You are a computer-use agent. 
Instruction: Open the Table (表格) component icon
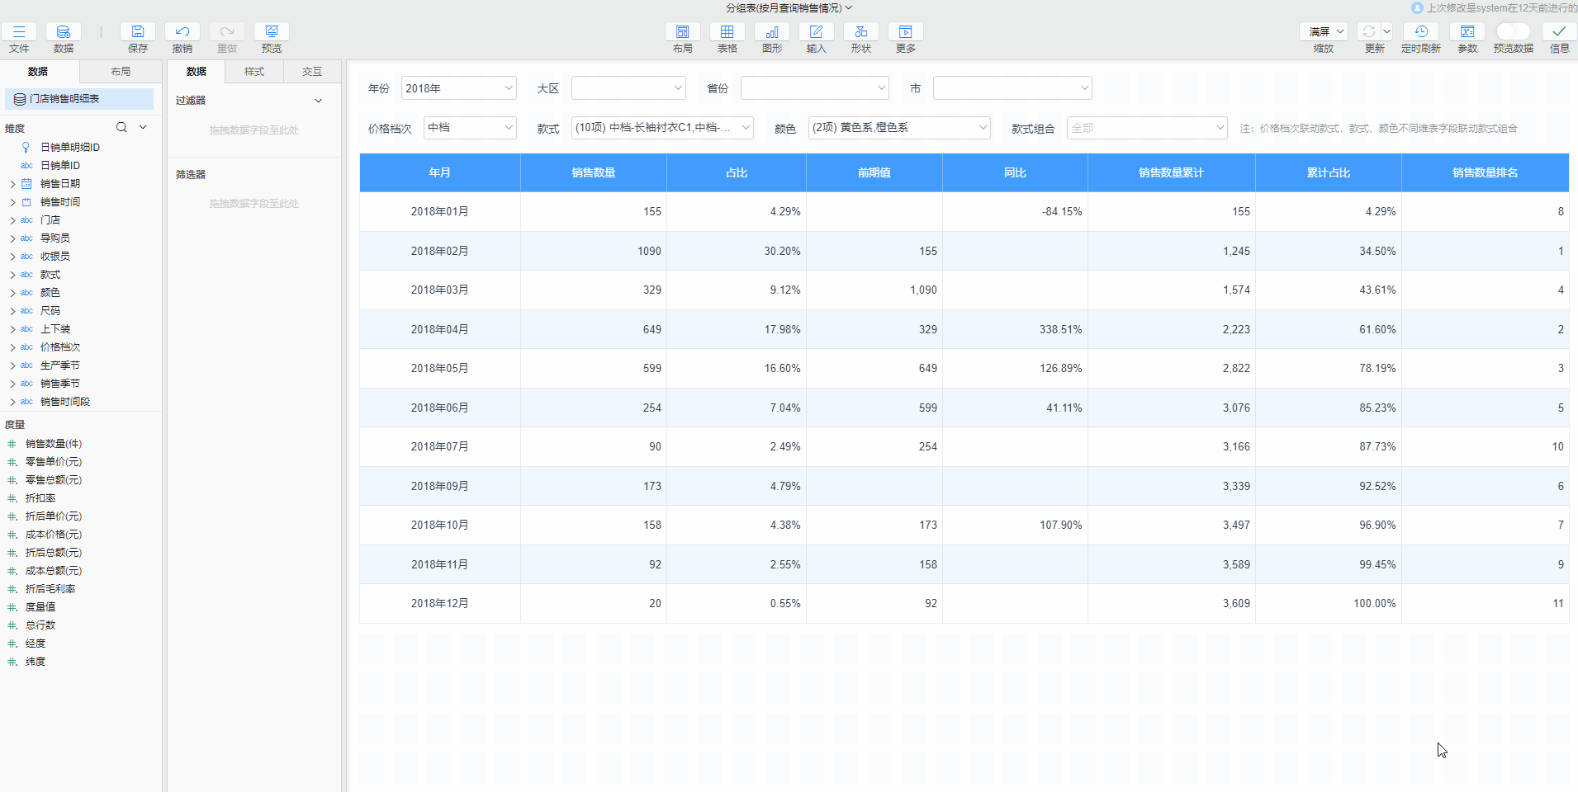[x=727, y=32]
